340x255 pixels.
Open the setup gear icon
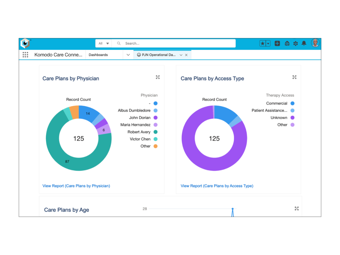coord(295,43)
